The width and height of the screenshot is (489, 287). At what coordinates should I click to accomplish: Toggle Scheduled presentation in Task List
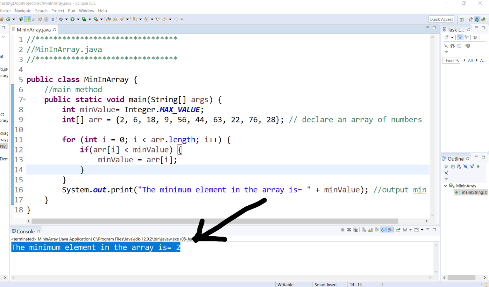click(x=466, y=37)
